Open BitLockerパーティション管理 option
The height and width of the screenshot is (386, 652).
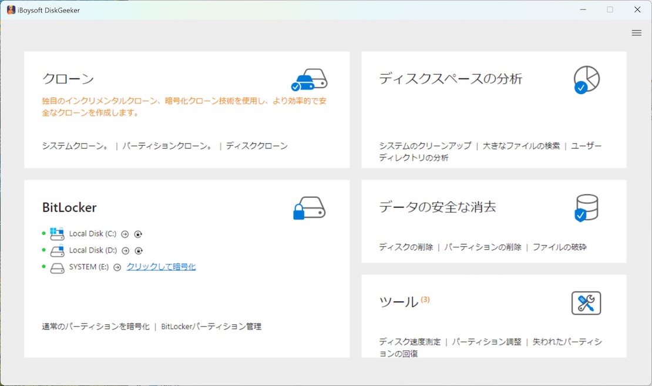coord(211,327)
